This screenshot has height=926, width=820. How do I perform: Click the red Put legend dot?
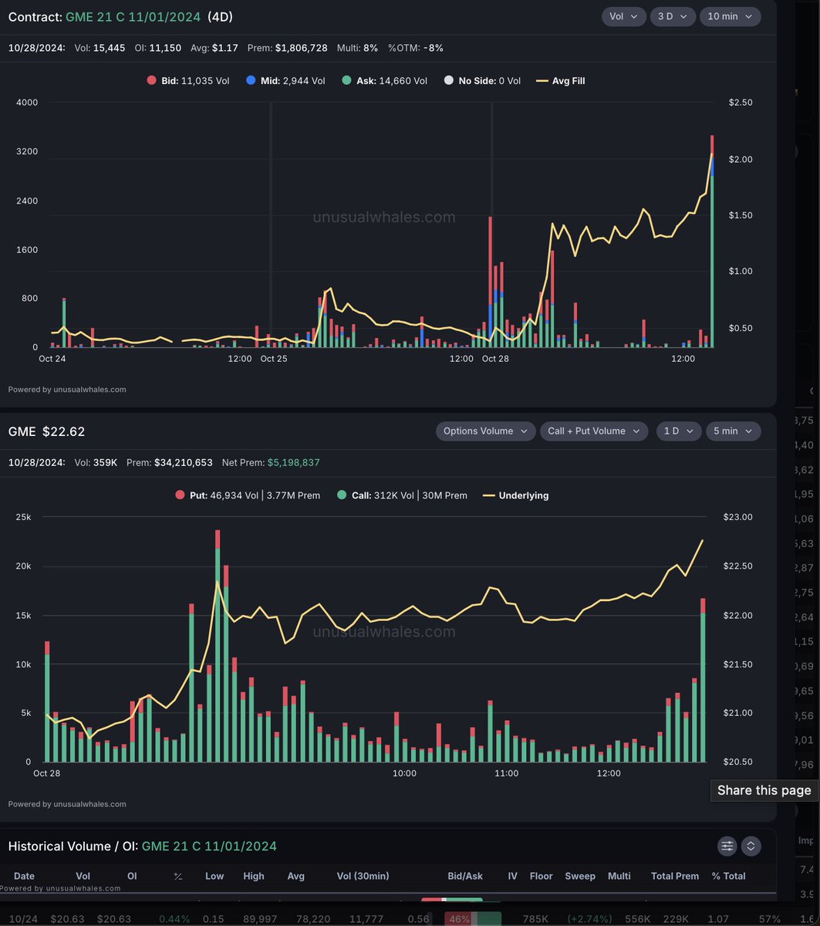(180, 495)
